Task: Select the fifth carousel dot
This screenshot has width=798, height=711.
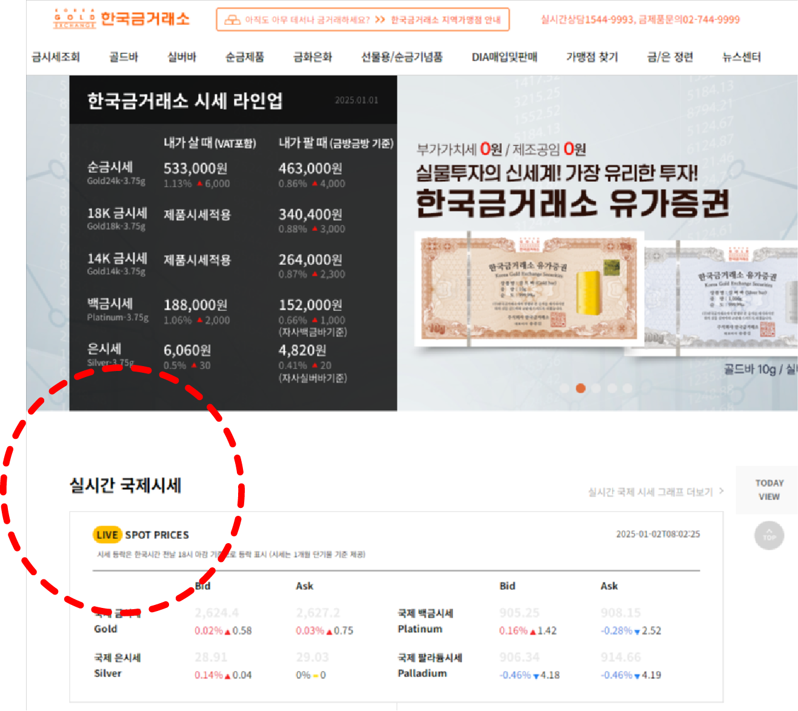Action: [x=628, y=388]
